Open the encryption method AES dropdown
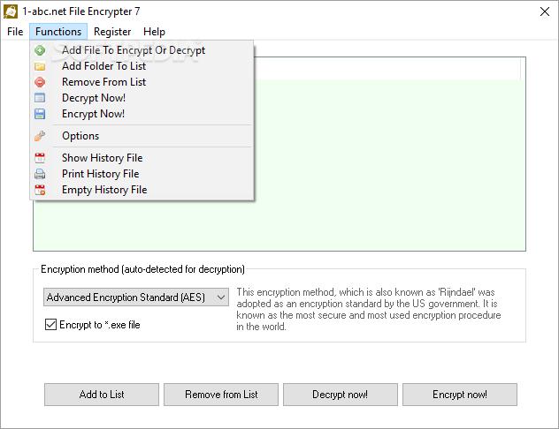This screenshot has width=559, height=429. coord(136,297)
